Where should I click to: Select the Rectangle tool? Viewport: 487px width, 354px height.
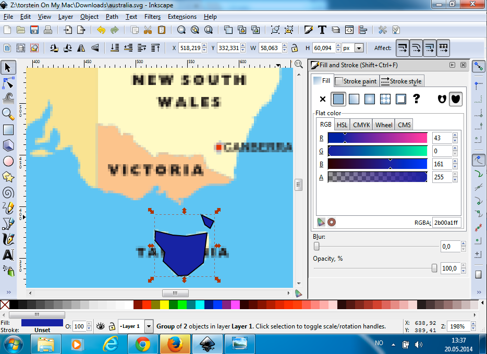[x=8, y=130]
